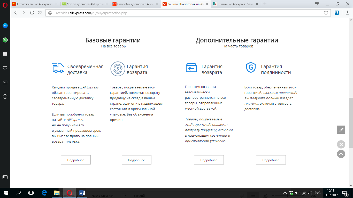Image resolution: width=353 pixels, height=198 pixels.
Task: Open Speed Dial from sidebar
Action: coord(5,54)
